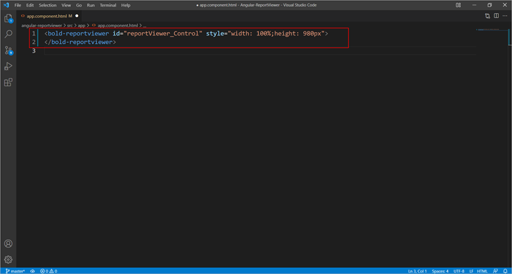Open the notifications bell
512x274 pixels.
pyautogui.click(x=505, y=271)
